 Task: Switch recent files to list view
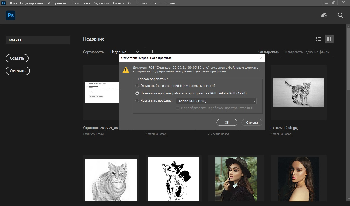pos(318,39)
